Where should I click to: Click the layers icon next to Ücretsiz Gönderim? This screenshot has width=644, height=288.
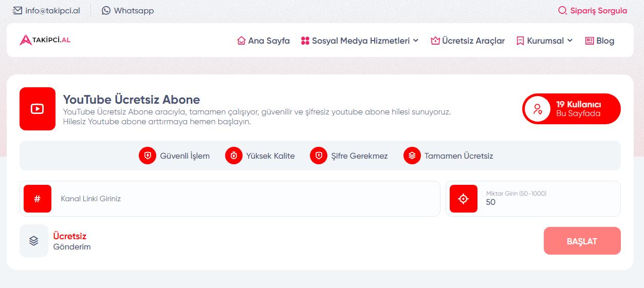coord(34,241)
